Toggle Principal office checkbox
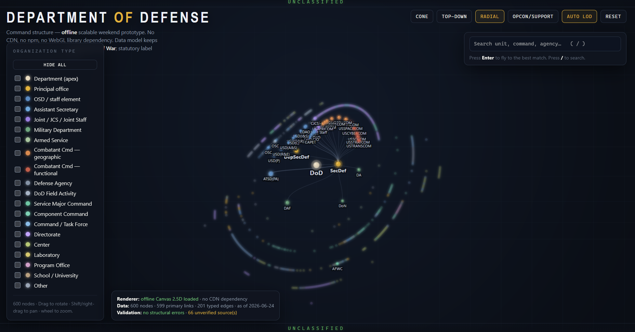The image size is (635, 332). point(18,88)
